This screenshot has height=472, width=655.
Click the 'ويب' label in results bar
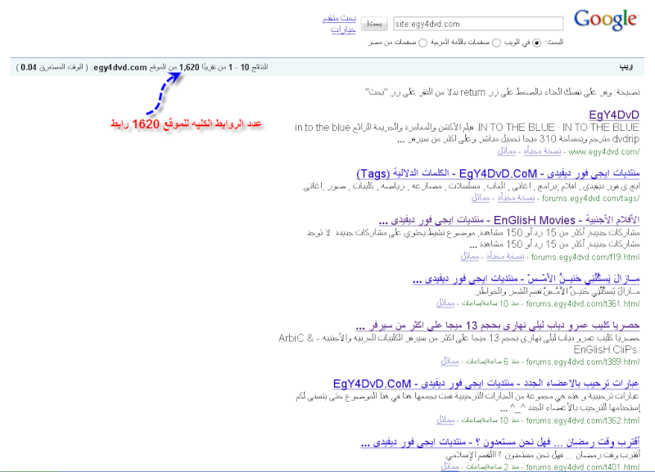(626, 67)
